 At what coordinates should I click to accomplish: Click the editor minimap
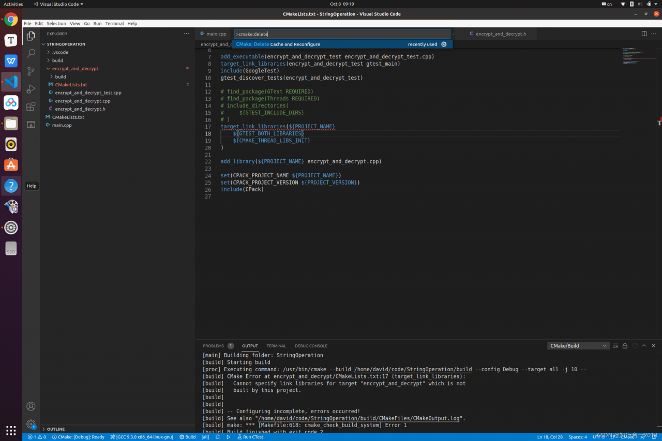click(x=639, y=57)
